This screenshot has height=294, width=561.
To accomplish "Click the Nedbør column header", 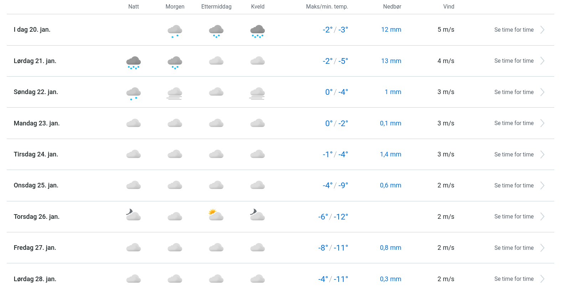I will 392,6.
